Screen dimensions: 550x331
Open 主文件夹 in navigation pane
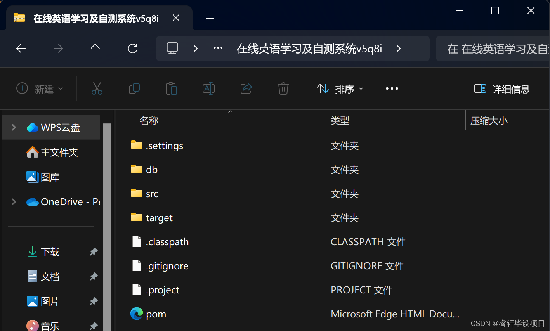(52, 152)
